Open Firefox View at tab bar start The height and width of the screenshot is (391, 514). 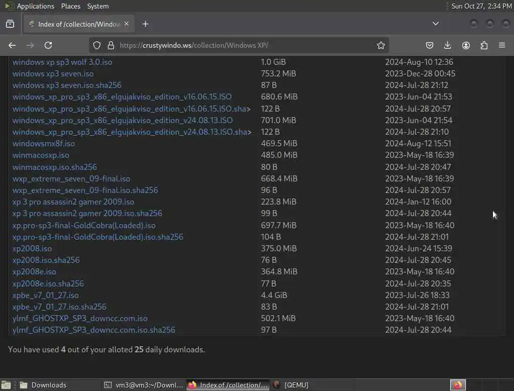click(x=10, y=24)
